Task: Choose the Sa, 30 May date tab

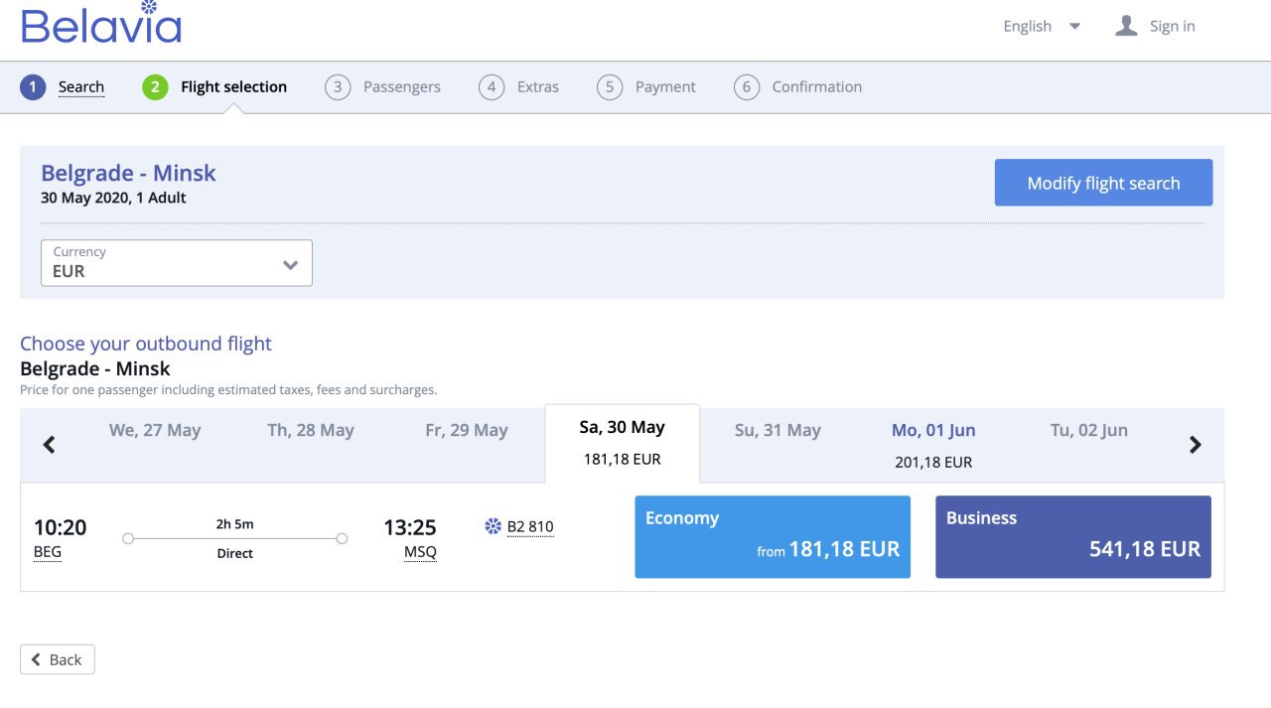Action: point(623,443)
